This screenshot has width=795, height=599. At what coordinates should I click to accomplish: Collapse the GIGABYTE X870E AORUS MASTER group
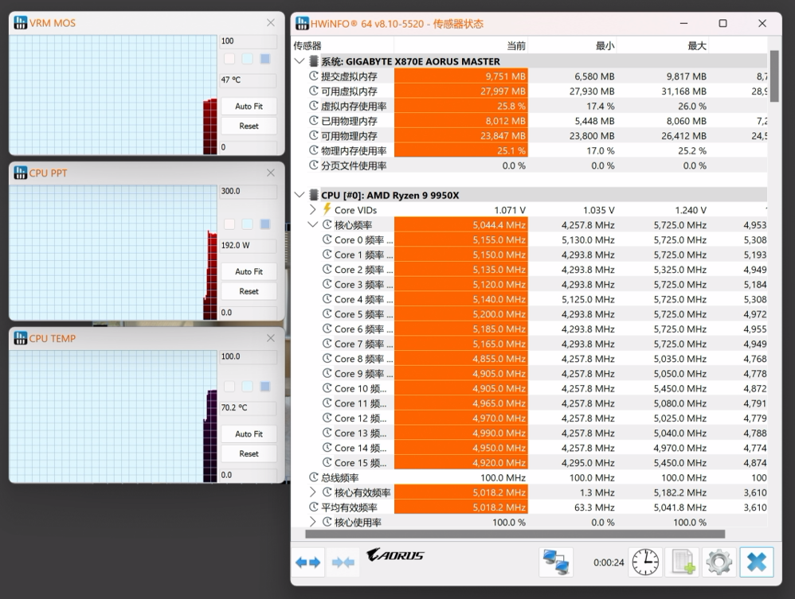(x=300, y=61)
